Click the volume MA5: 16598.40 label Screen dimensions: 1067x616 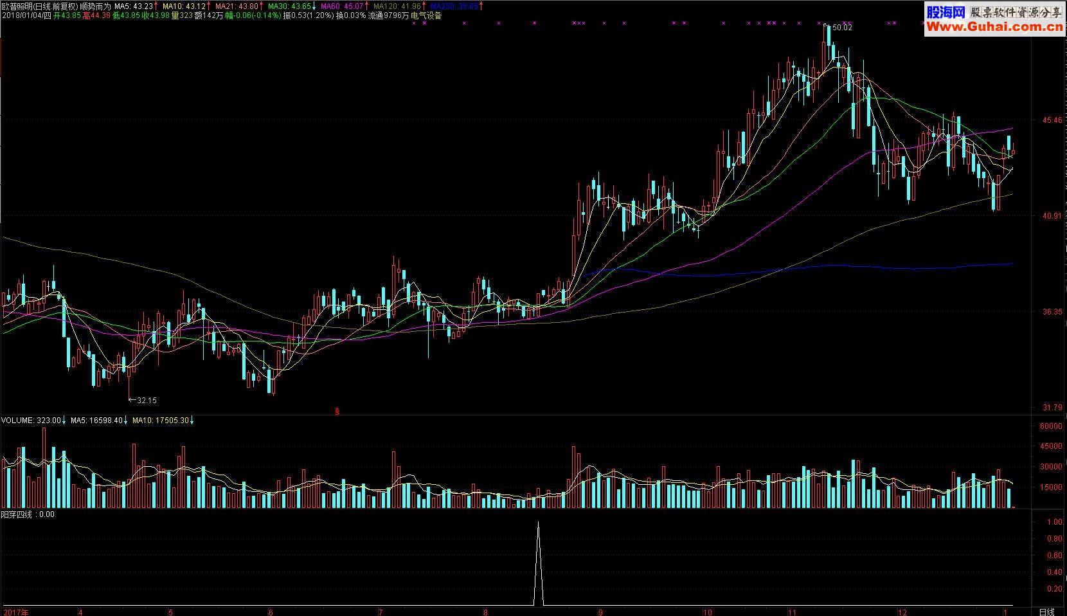96,421
